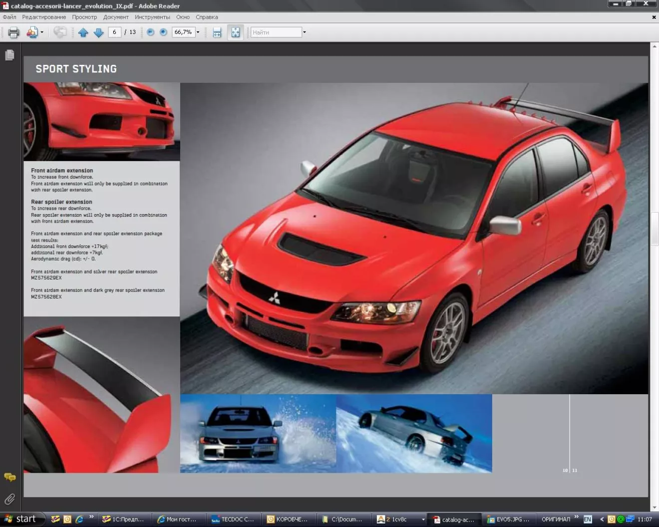
Task: Toggle the EN language indicator in the tray
Action: [588, 519]
